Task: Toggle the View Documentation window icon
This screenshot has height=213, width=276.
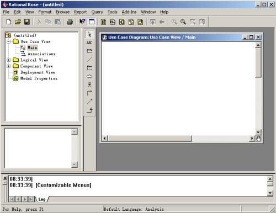Action: [92, 22]
